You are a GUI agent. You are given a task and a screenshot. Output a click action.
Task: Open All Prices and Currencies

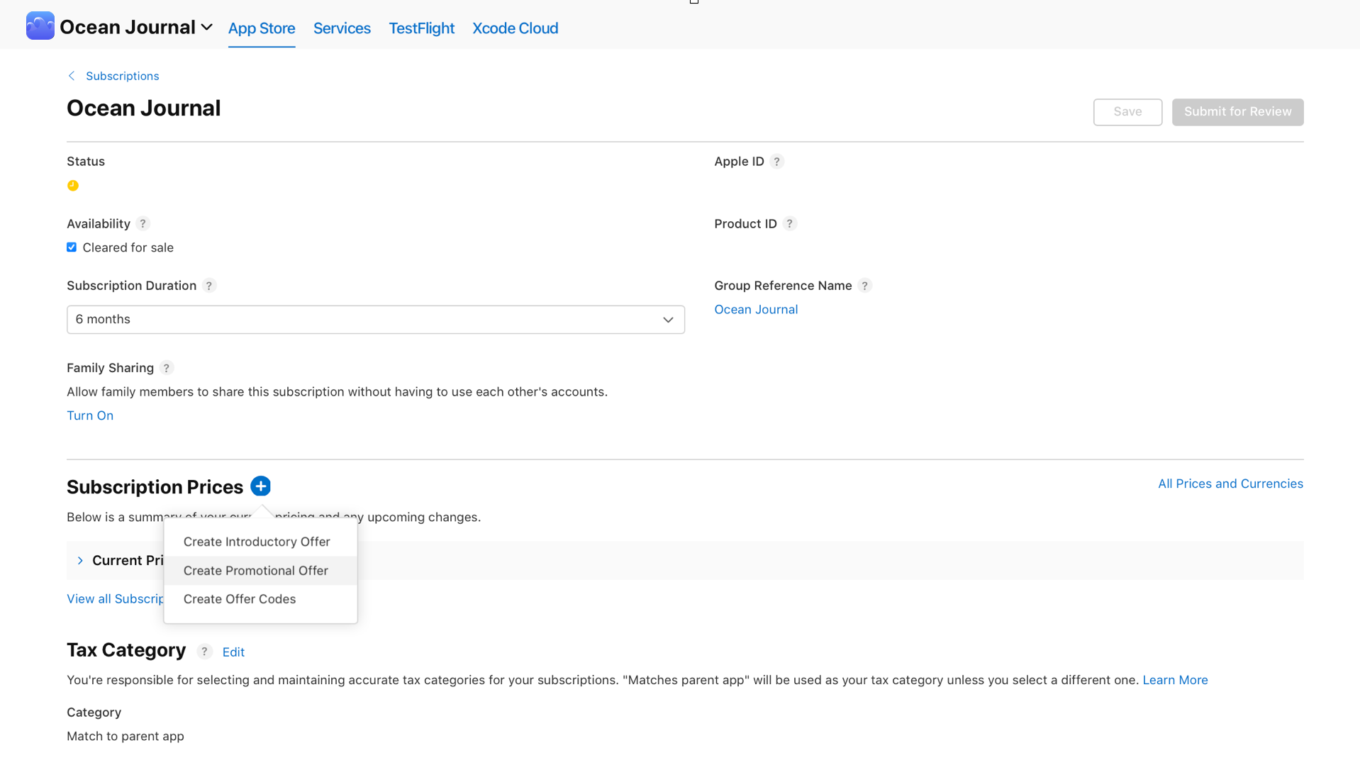[1230, 483]
